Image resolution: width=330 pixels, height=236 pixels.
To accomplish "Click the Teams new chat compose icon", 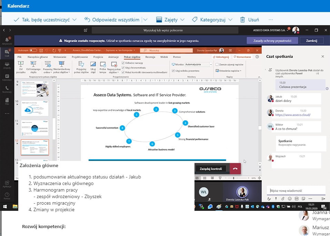I will pyautogui.click(x=86, y=30).
